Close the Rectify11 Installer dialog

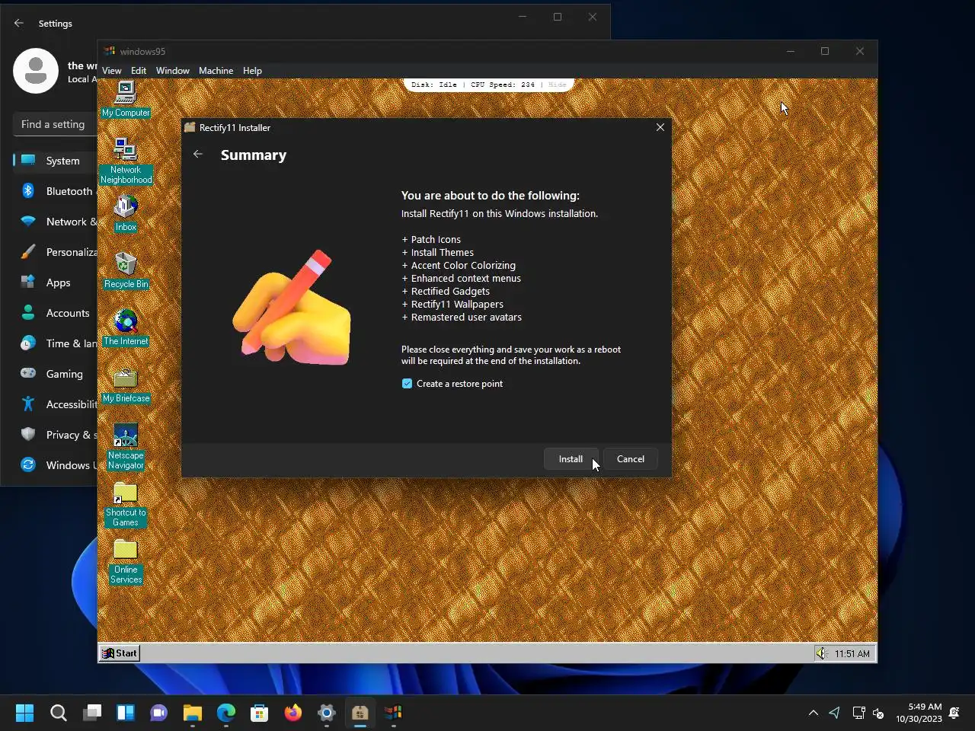(660, 127)
